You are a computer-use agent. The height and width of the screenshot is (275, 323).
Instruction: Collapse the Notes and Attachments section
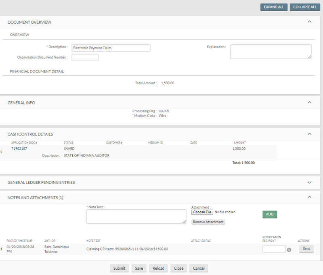pos(309,197)
